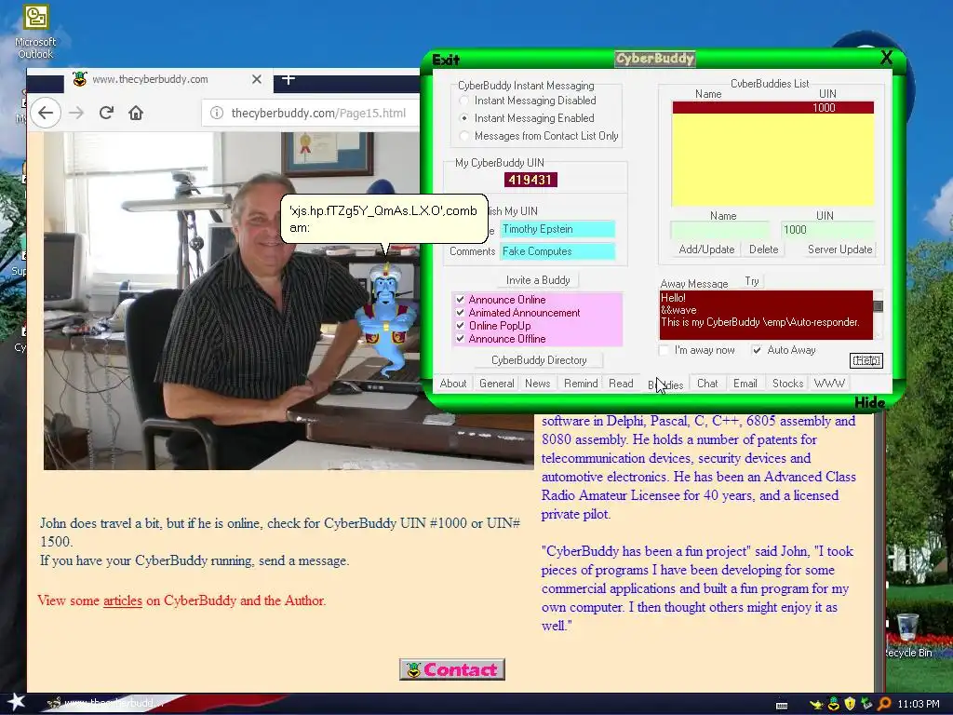The height and width of the screenshot is (715, 953).
Task: Select the UIN 1000 row in the CyberBuddies List
Action: click(x=772, y=108)
